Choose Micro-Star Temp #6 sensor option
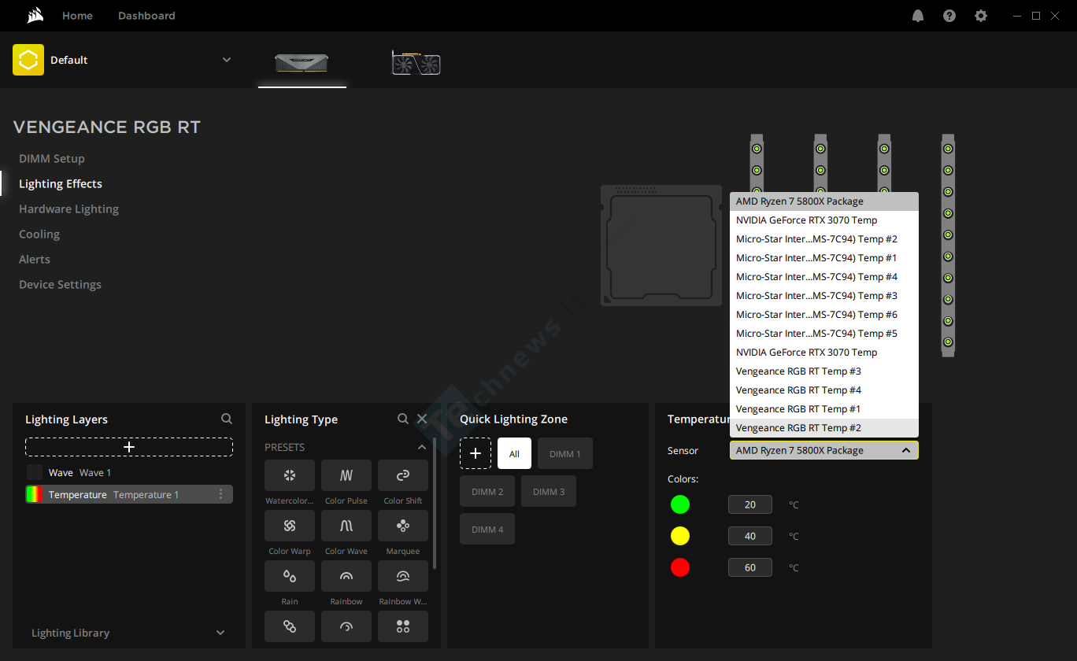Screen dimensions: 1077x661 click(x=824, y=315)
